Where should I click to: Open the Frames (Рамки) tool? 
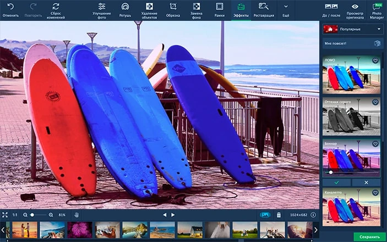tap(219, 7)
